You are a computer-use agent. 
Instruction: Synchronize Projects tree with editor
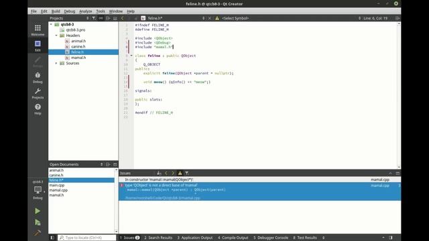pyautogui.click(x=101, y=18)
